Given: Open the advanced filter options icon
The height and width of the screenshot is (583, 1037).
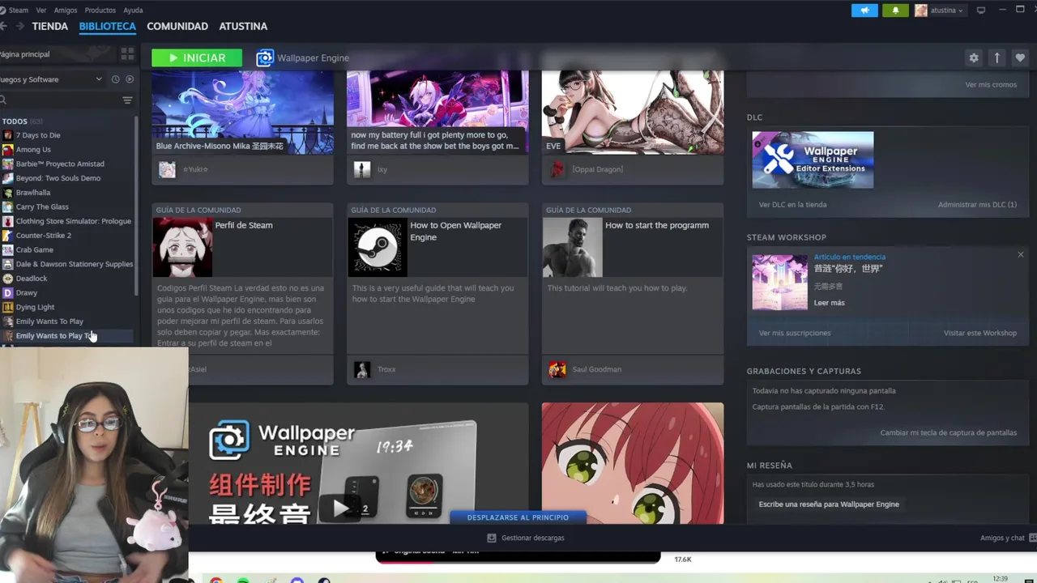Looking at the screenshot, I should (127, 100).
